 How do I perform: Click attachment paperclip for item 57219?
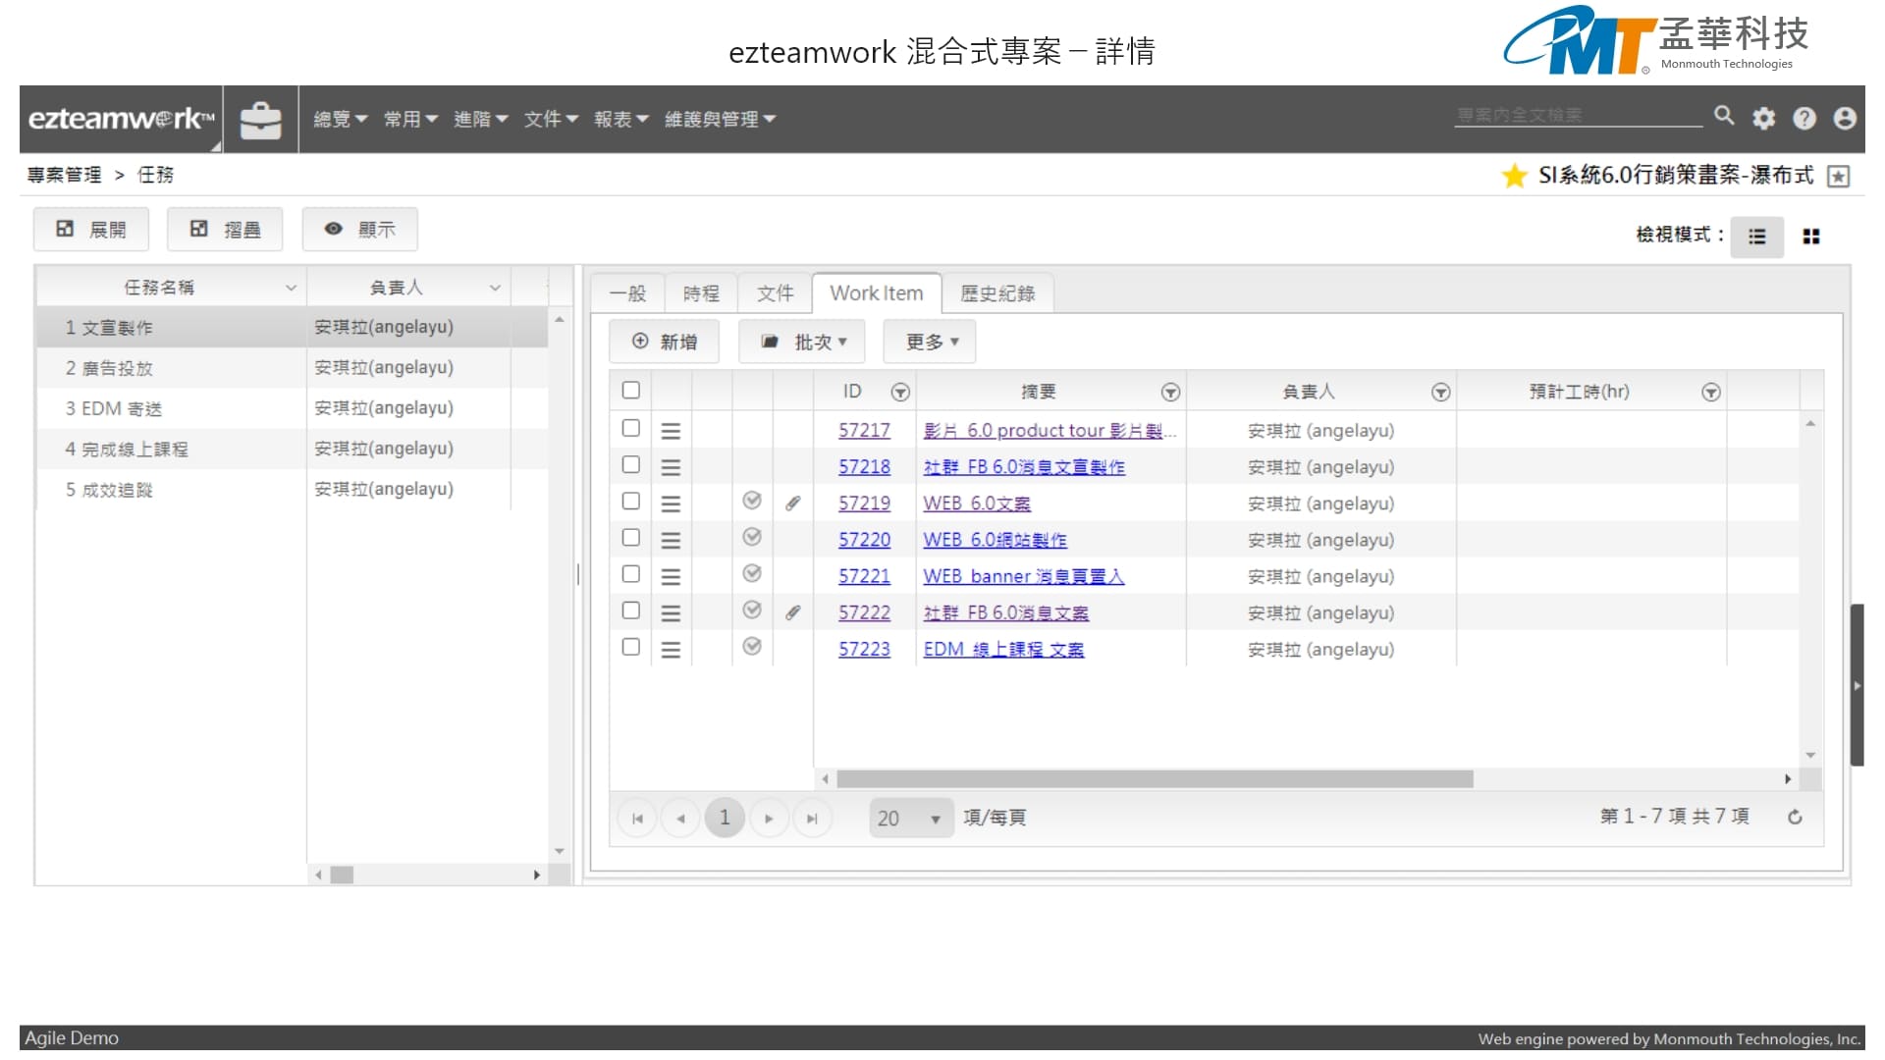tap(793, 503)
